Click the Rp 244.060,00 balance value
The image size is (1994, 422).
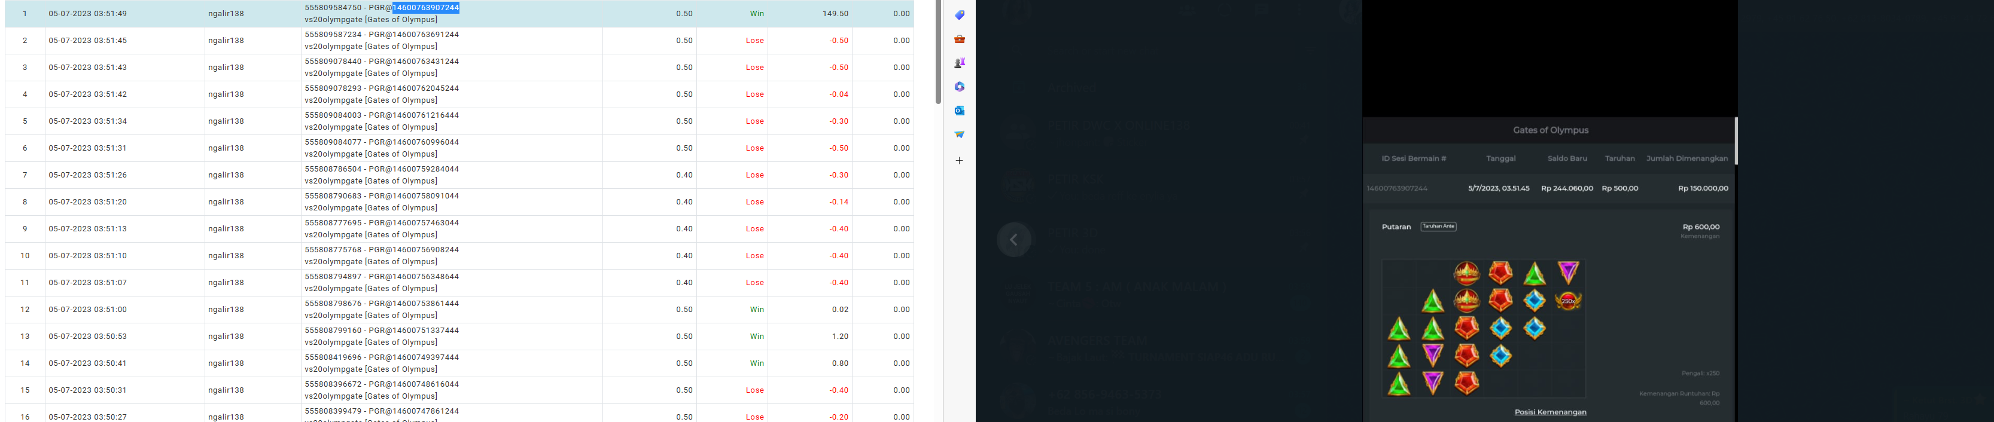[x=1567, y=189]
